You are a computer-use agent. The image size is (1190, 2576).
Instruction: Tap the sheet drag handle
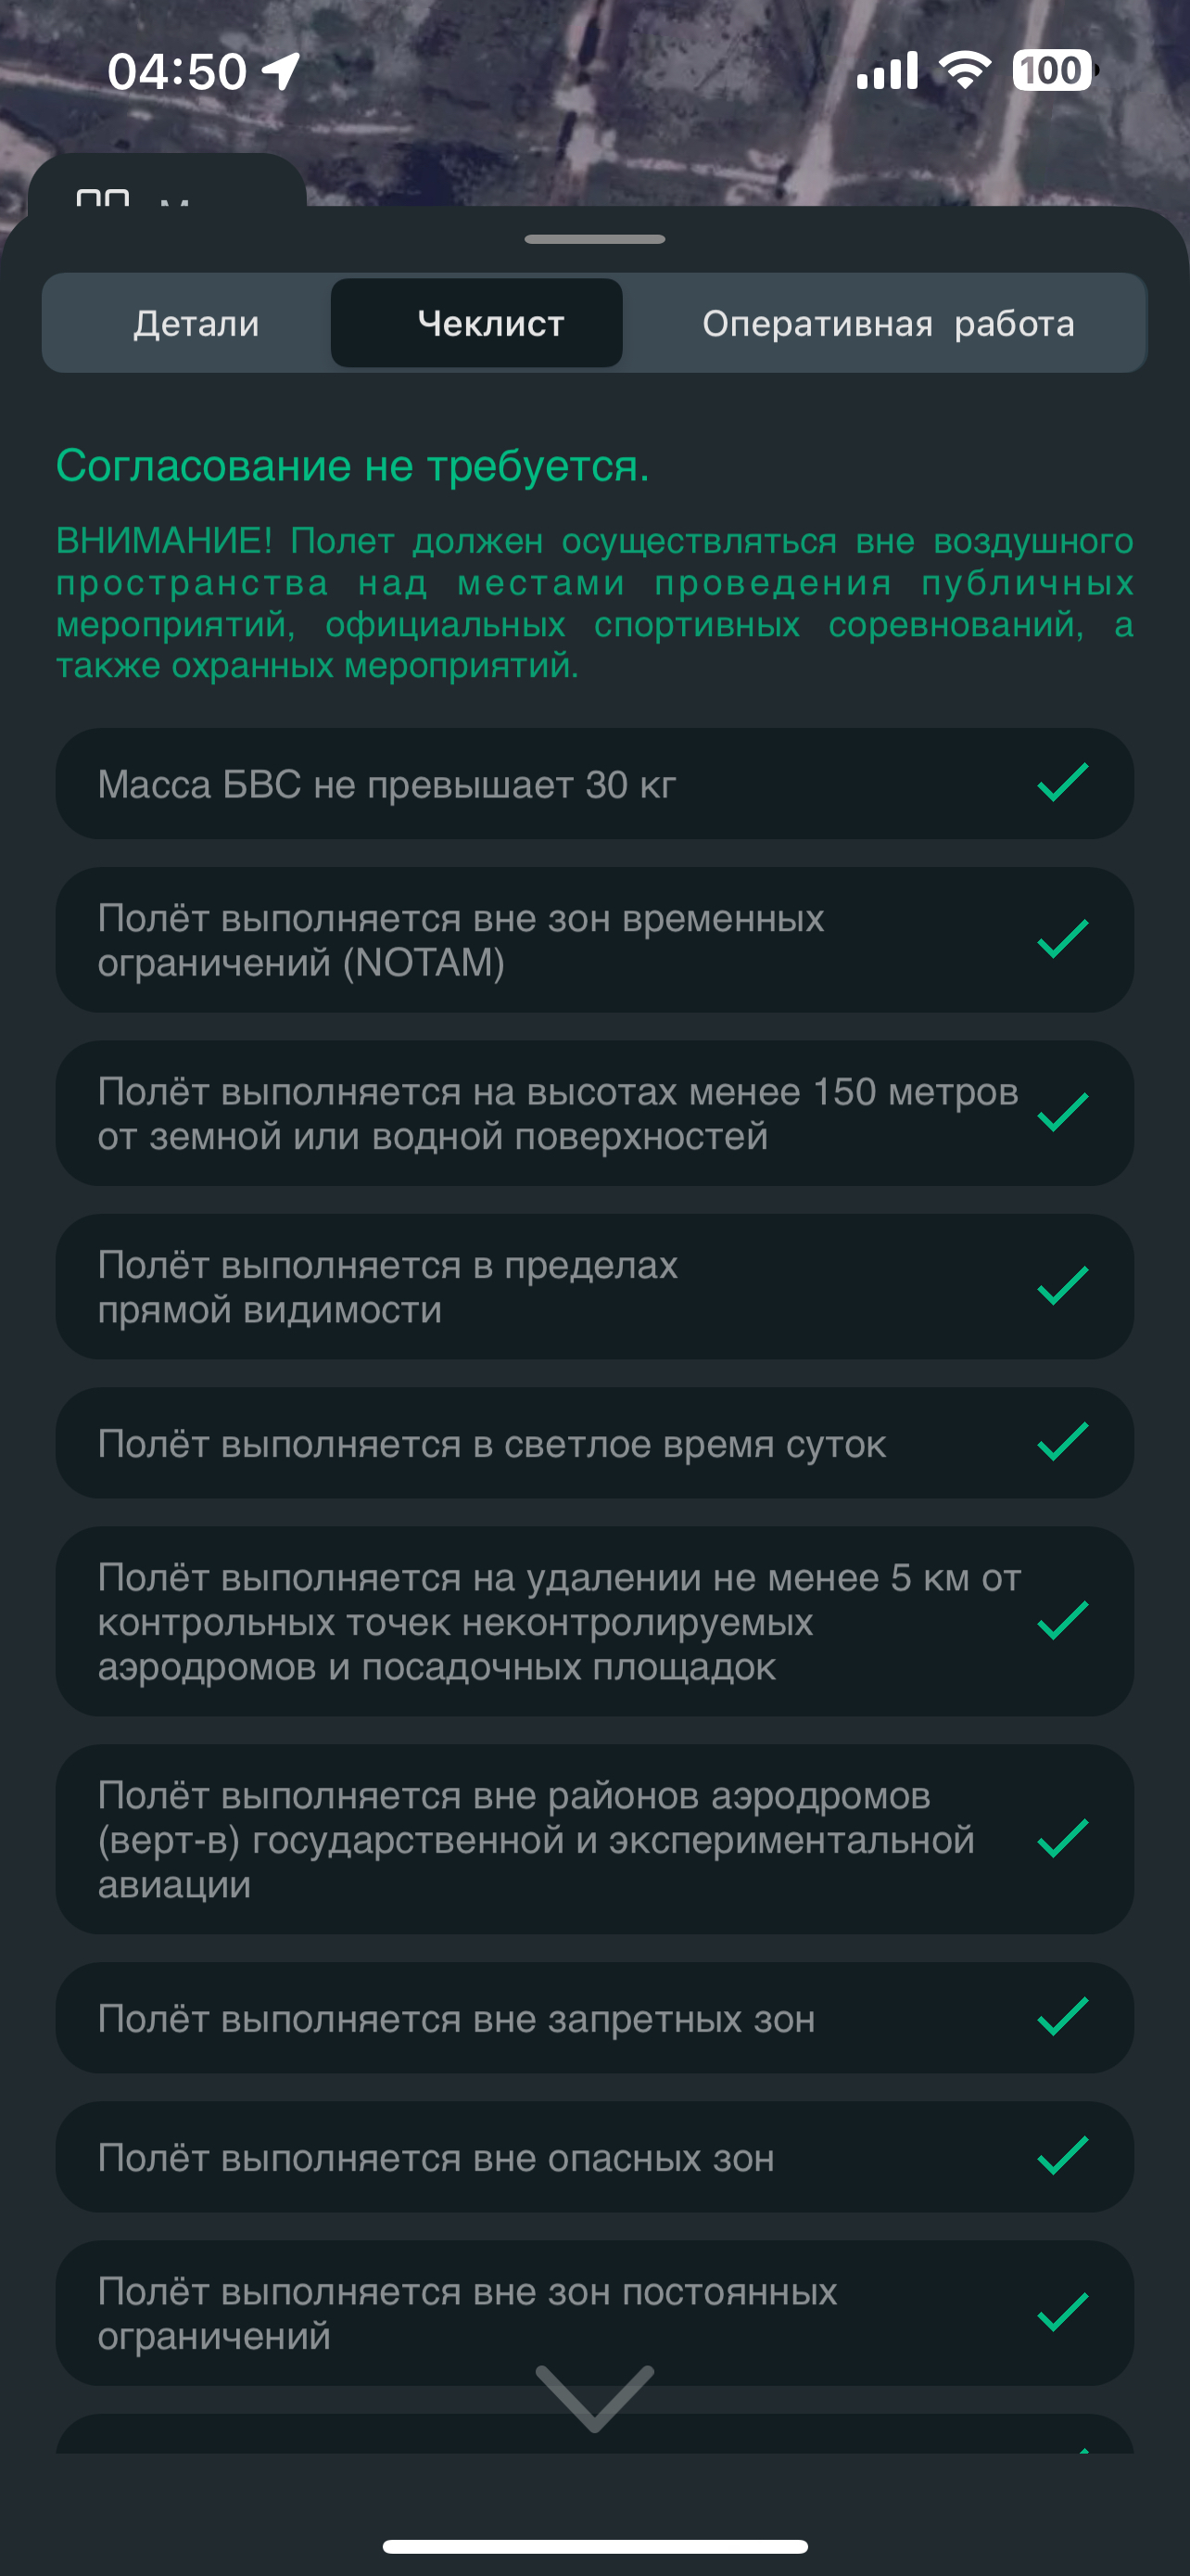pos(594,239)
